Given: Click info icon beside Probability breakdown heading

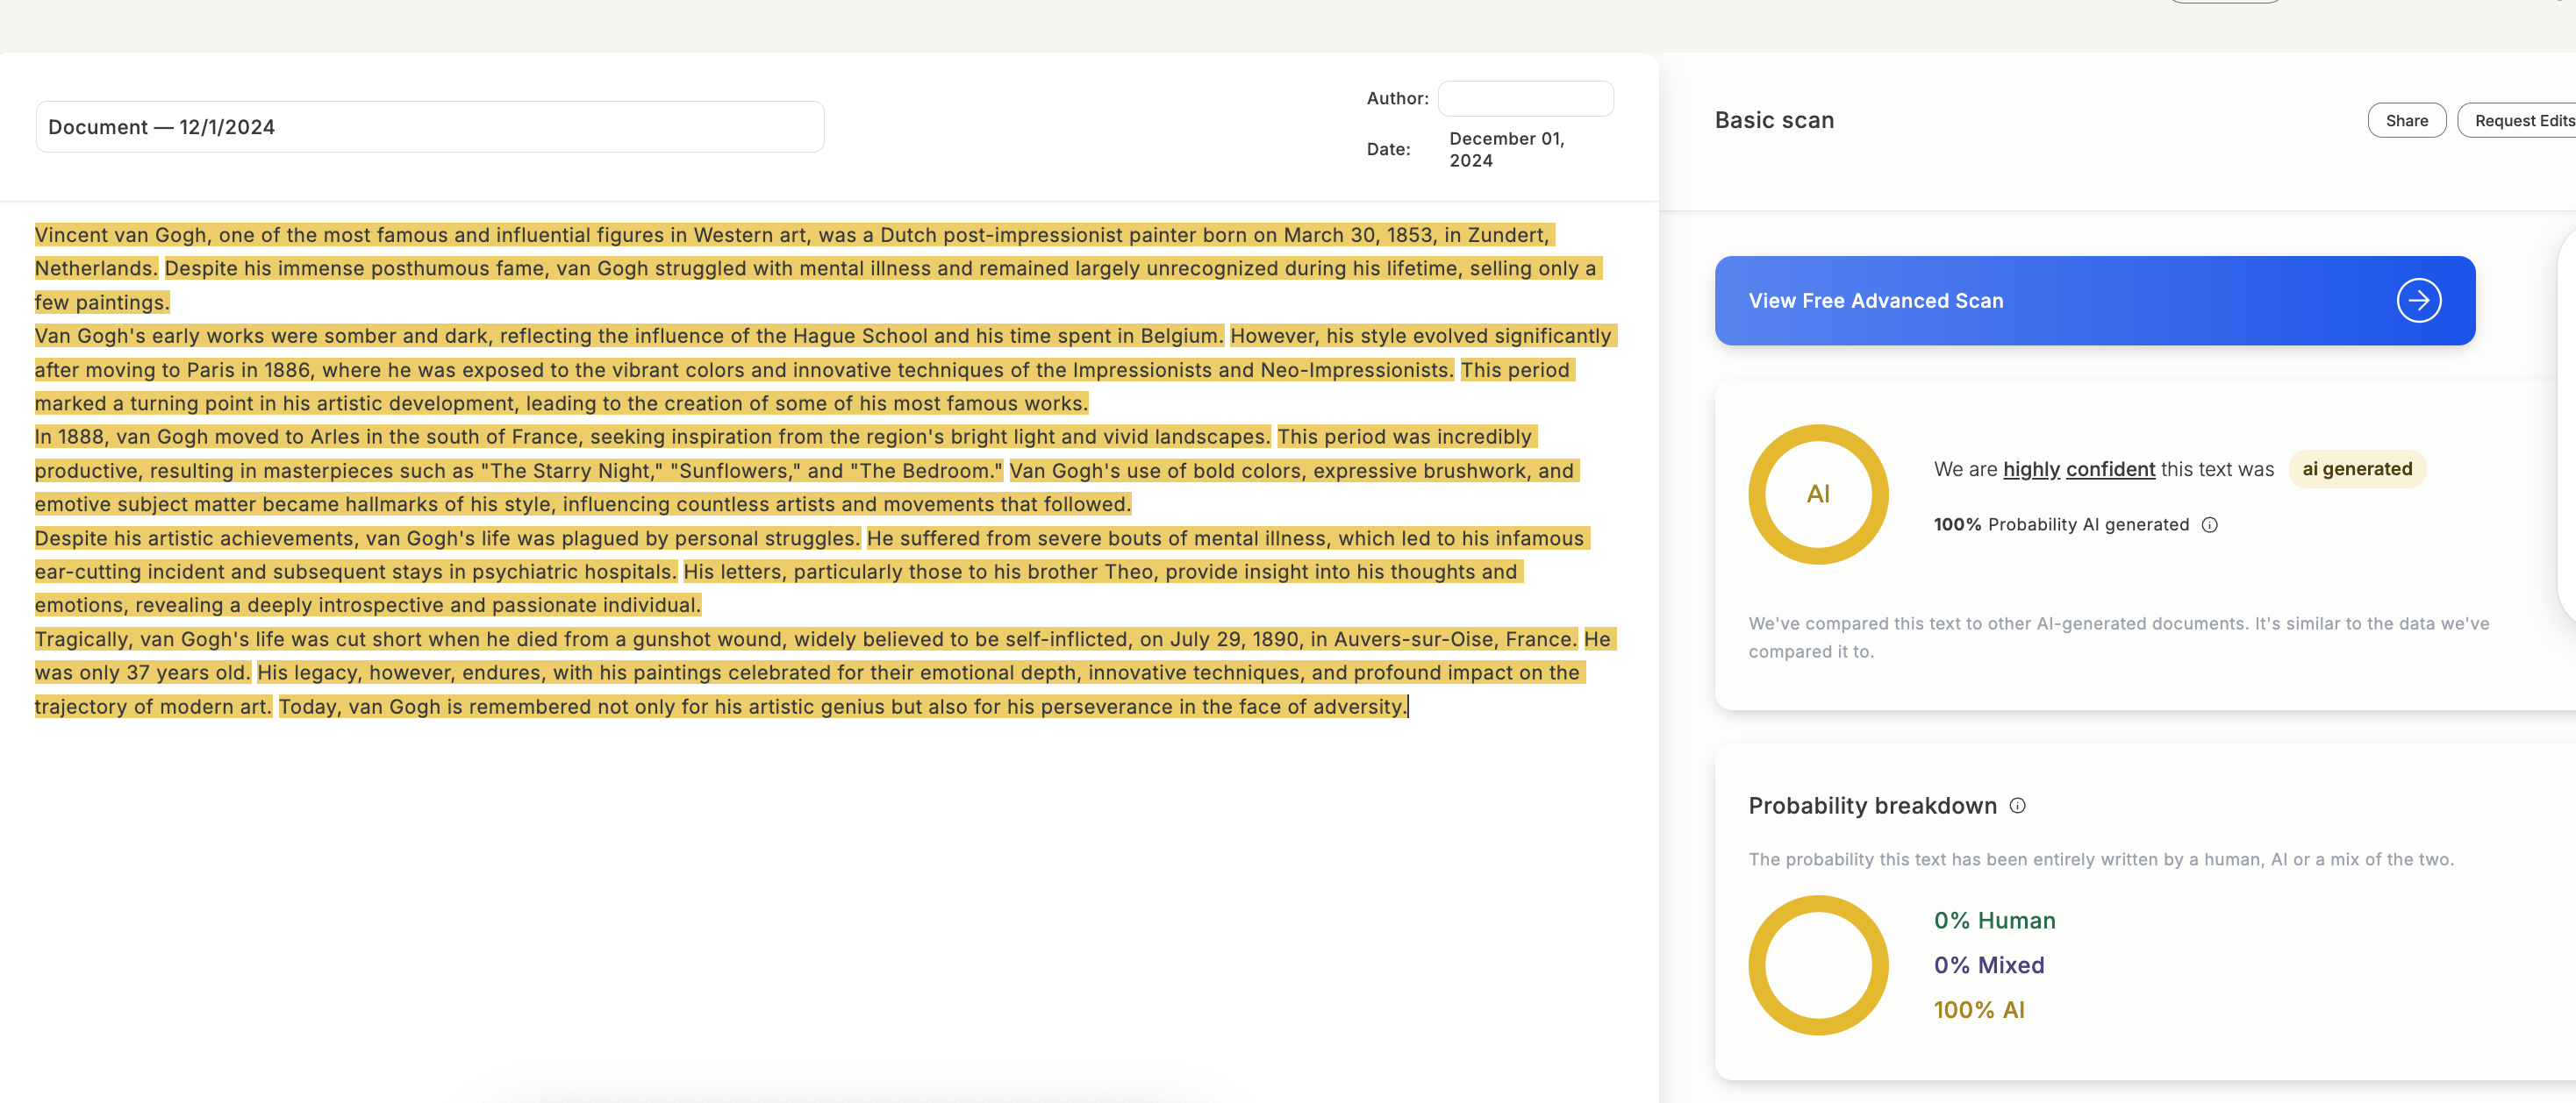Looking at the screenshot, I should [2017, 805].
